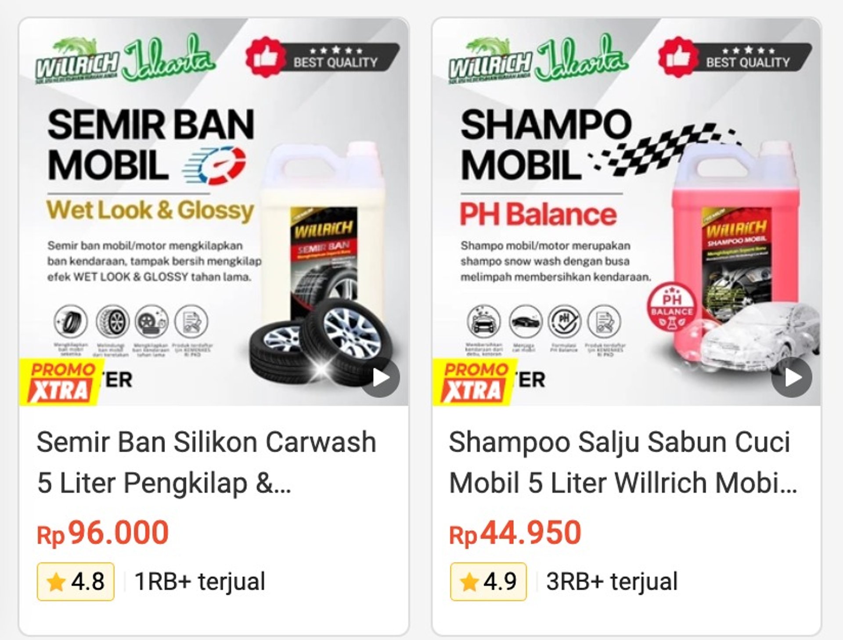The height and width of the screenshot is (640, 843).
Task: Click the 4.9 star rating badge
Action: 488,582
